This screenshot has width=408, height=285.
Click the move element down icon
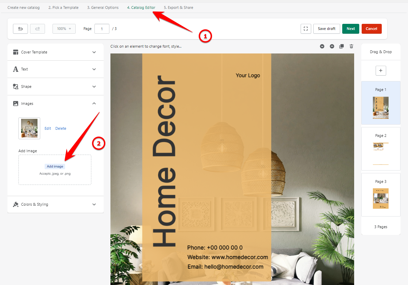tap(322, 46)
